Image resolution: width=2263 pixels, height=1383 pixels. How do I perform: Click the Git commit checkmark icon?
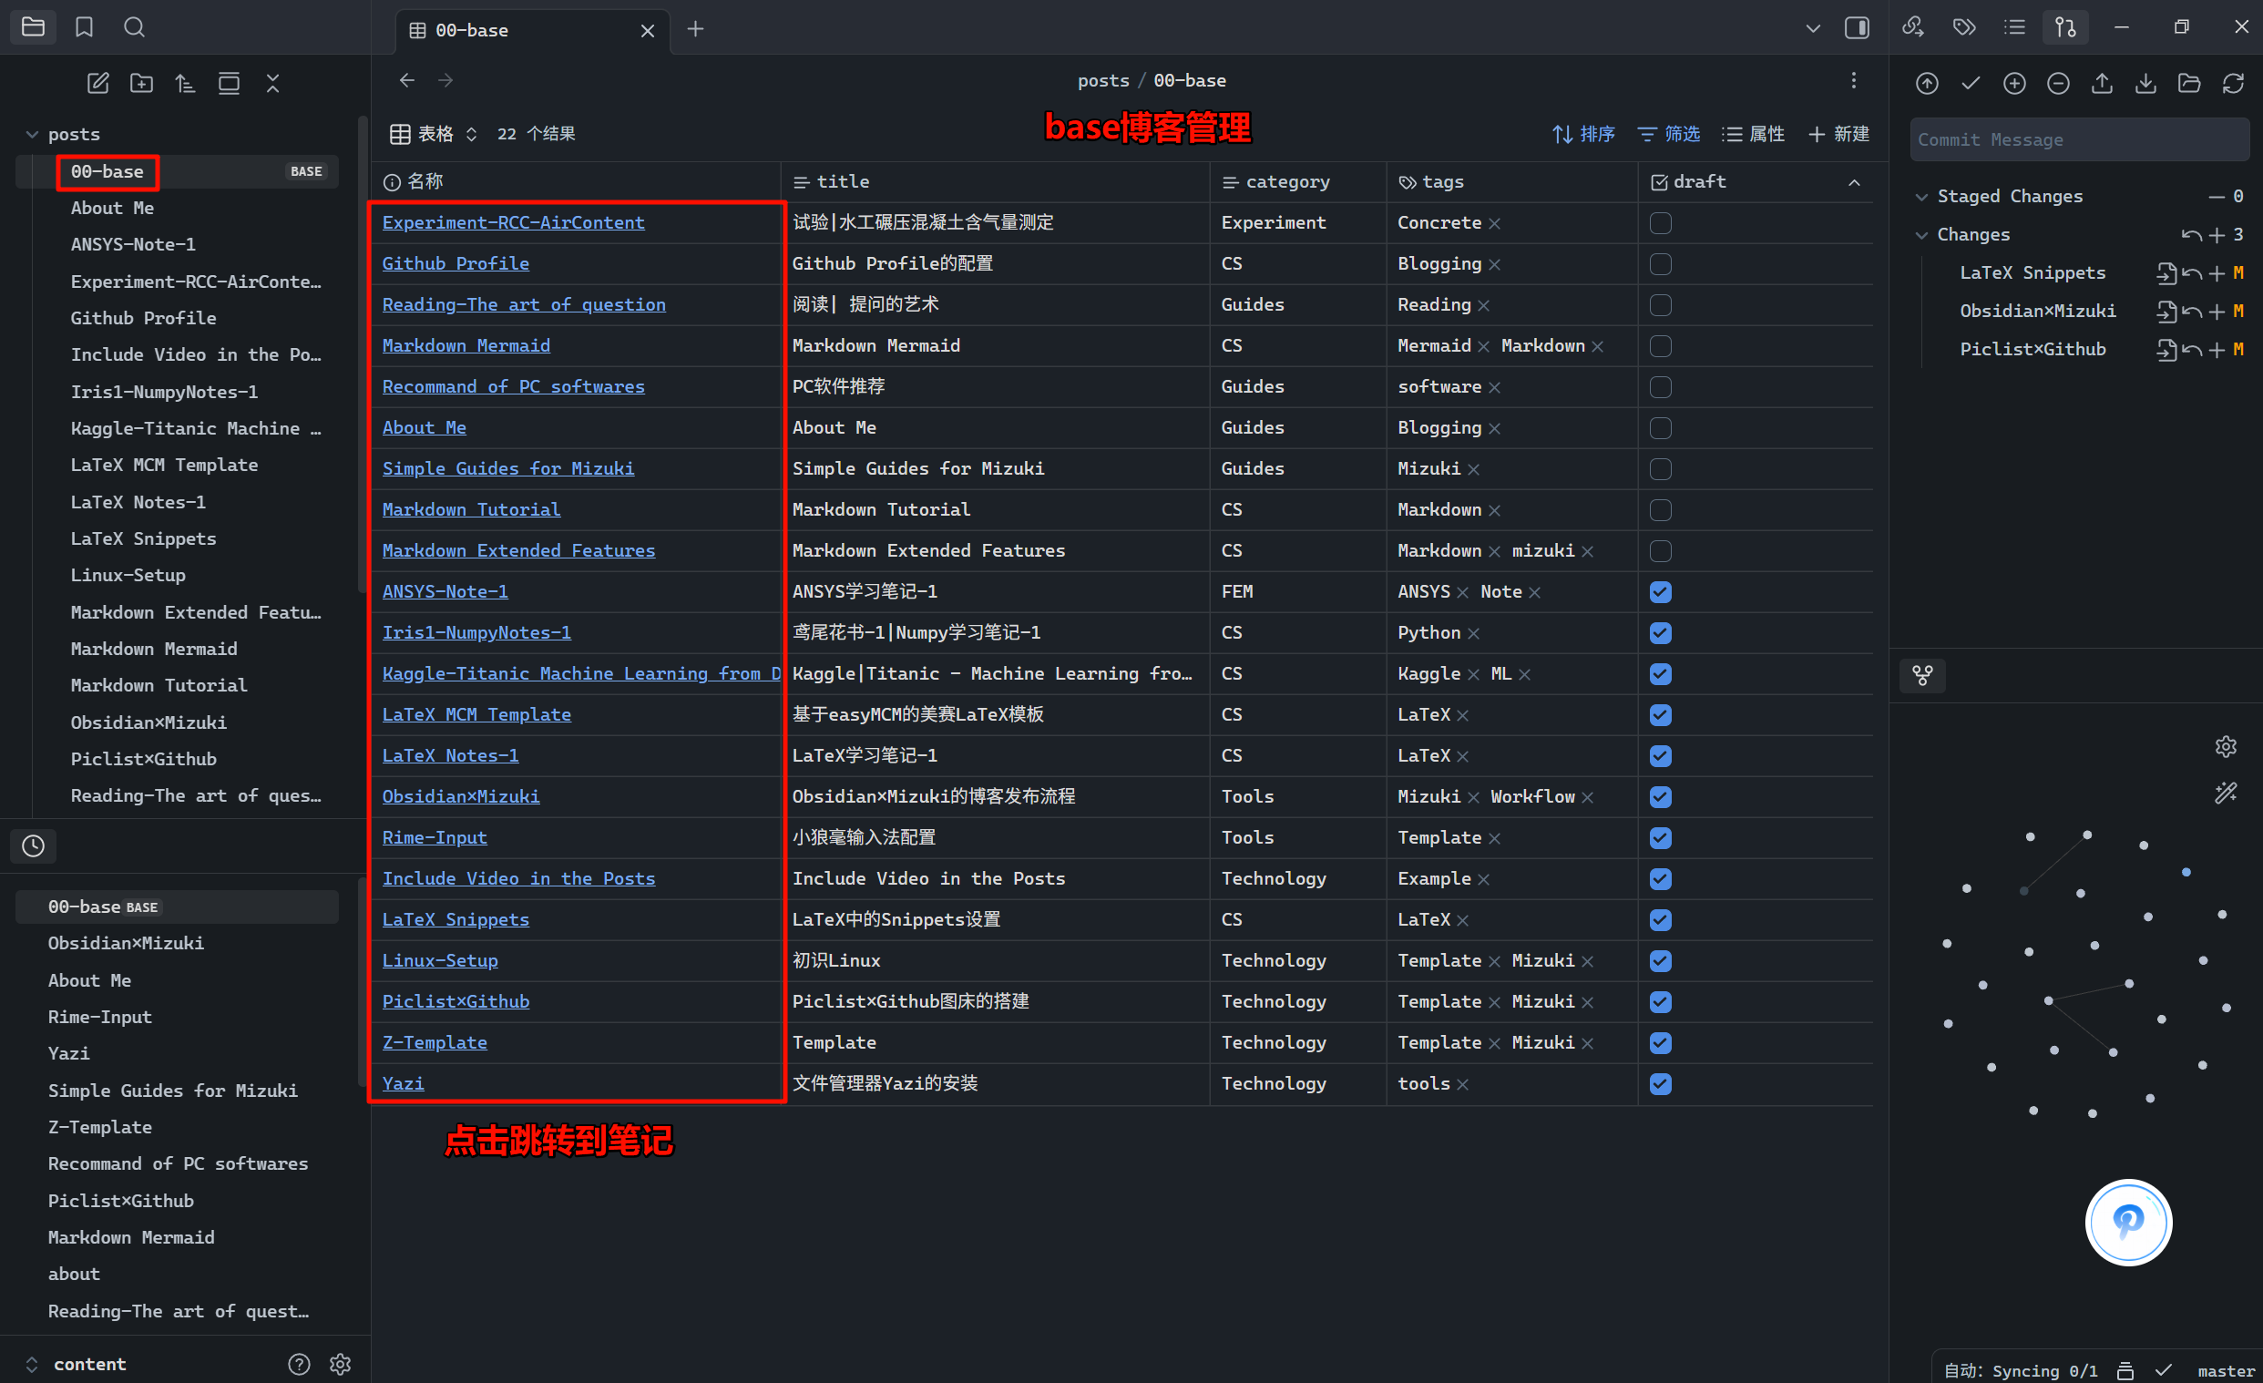pos(1970,84)
